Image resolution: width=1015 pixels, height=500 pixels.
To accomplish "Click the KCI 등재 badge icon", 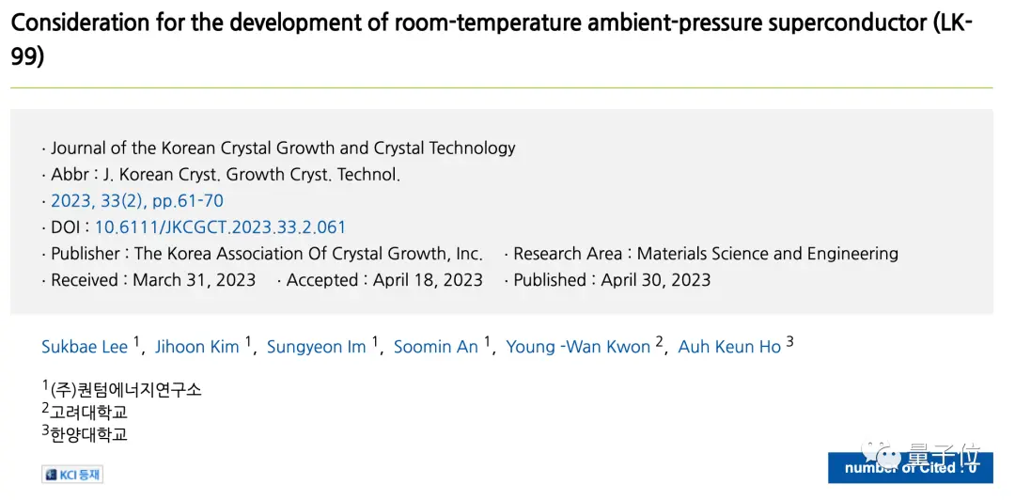I will pos(72,475).
